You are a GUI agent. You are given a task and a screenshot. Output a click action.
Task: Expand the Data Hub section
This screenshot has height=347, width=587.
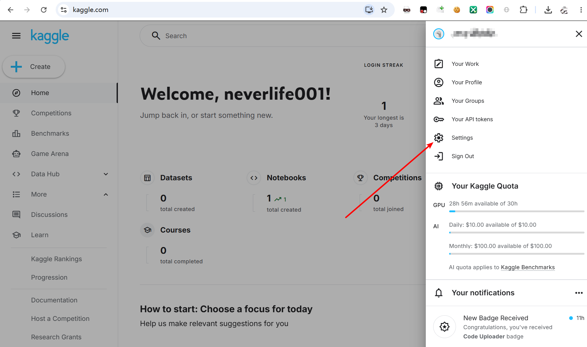pos(106,174)
